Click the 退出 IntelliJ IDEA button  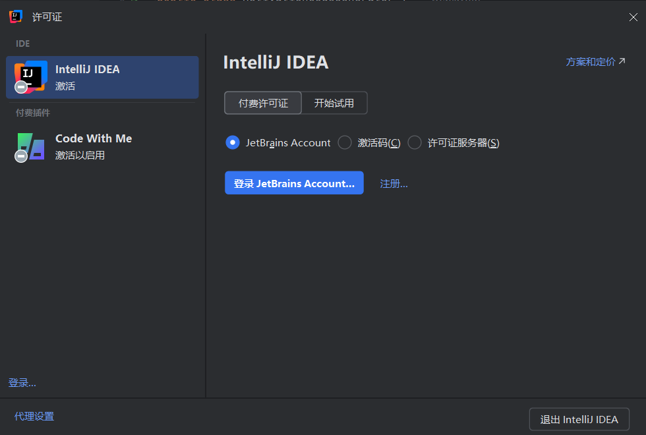click(x=579, y=419)
